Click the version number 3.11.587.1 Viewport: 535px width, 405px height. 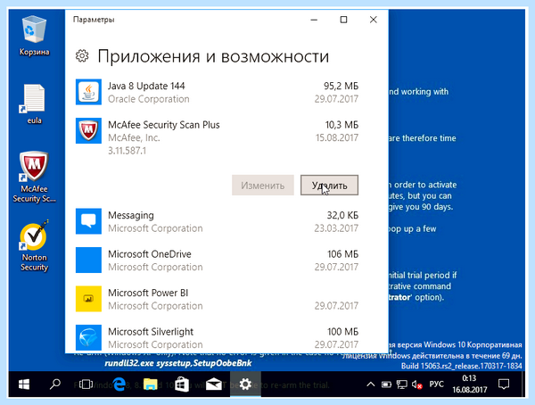coord(127,151)
